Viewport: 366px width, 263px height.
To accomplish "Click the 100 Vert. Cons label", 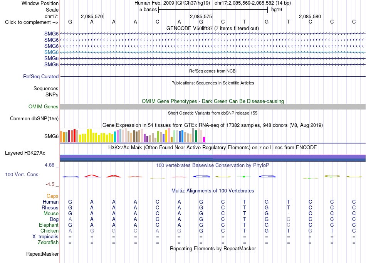I will [22, 174].
